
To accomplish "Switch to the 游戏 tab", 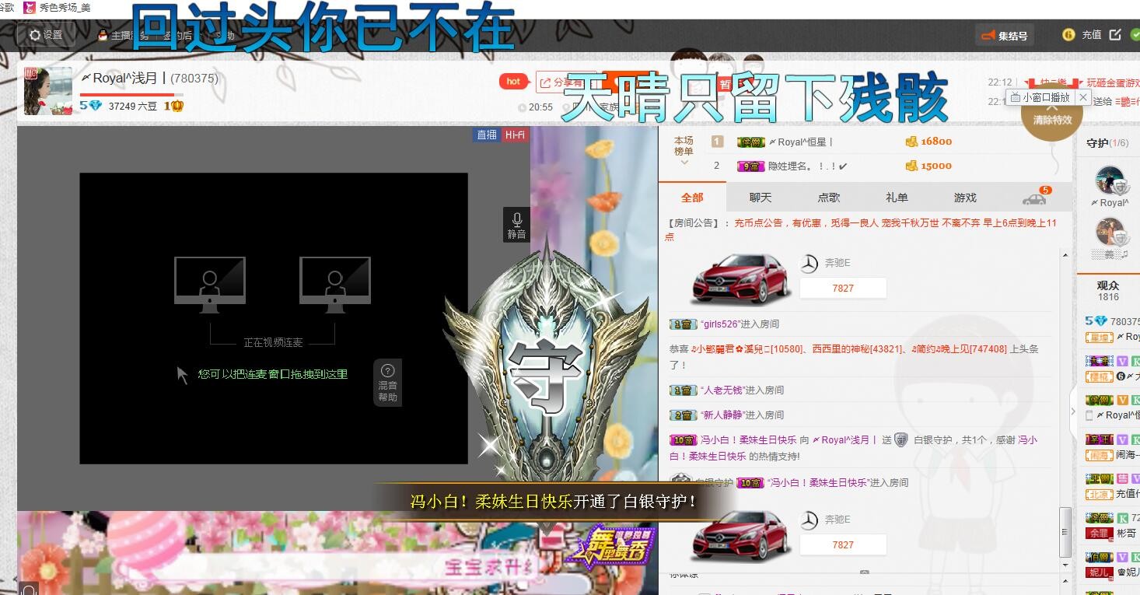I will point(965,198).
